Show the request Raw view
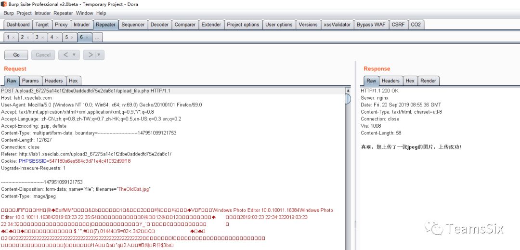The height and width of the screenshot is (250, 520). tap(12, 80)
